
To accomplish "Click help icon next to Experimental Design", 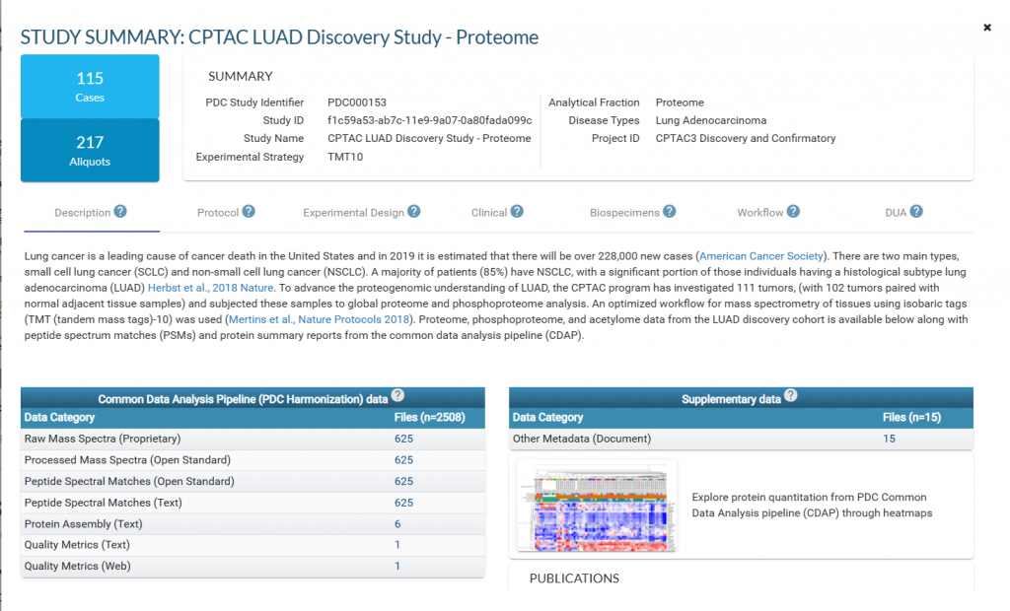I will point(414,212).
